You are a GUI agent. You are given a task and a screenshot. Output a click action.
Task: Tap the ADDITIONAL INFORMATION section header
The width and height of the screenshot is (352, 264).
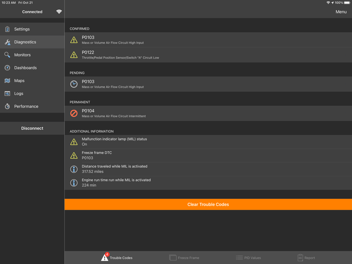click(x=92, y=131)
